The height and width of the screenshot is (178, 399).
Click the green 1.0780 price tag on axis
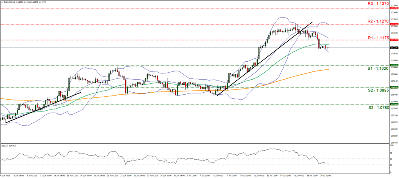click(x=394, y=105)
